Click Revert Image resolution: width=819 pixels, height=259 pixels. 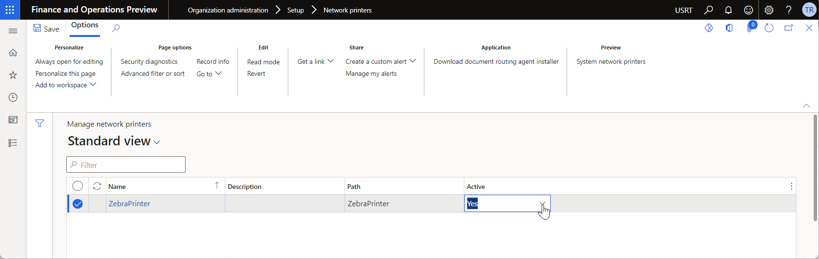256,73
